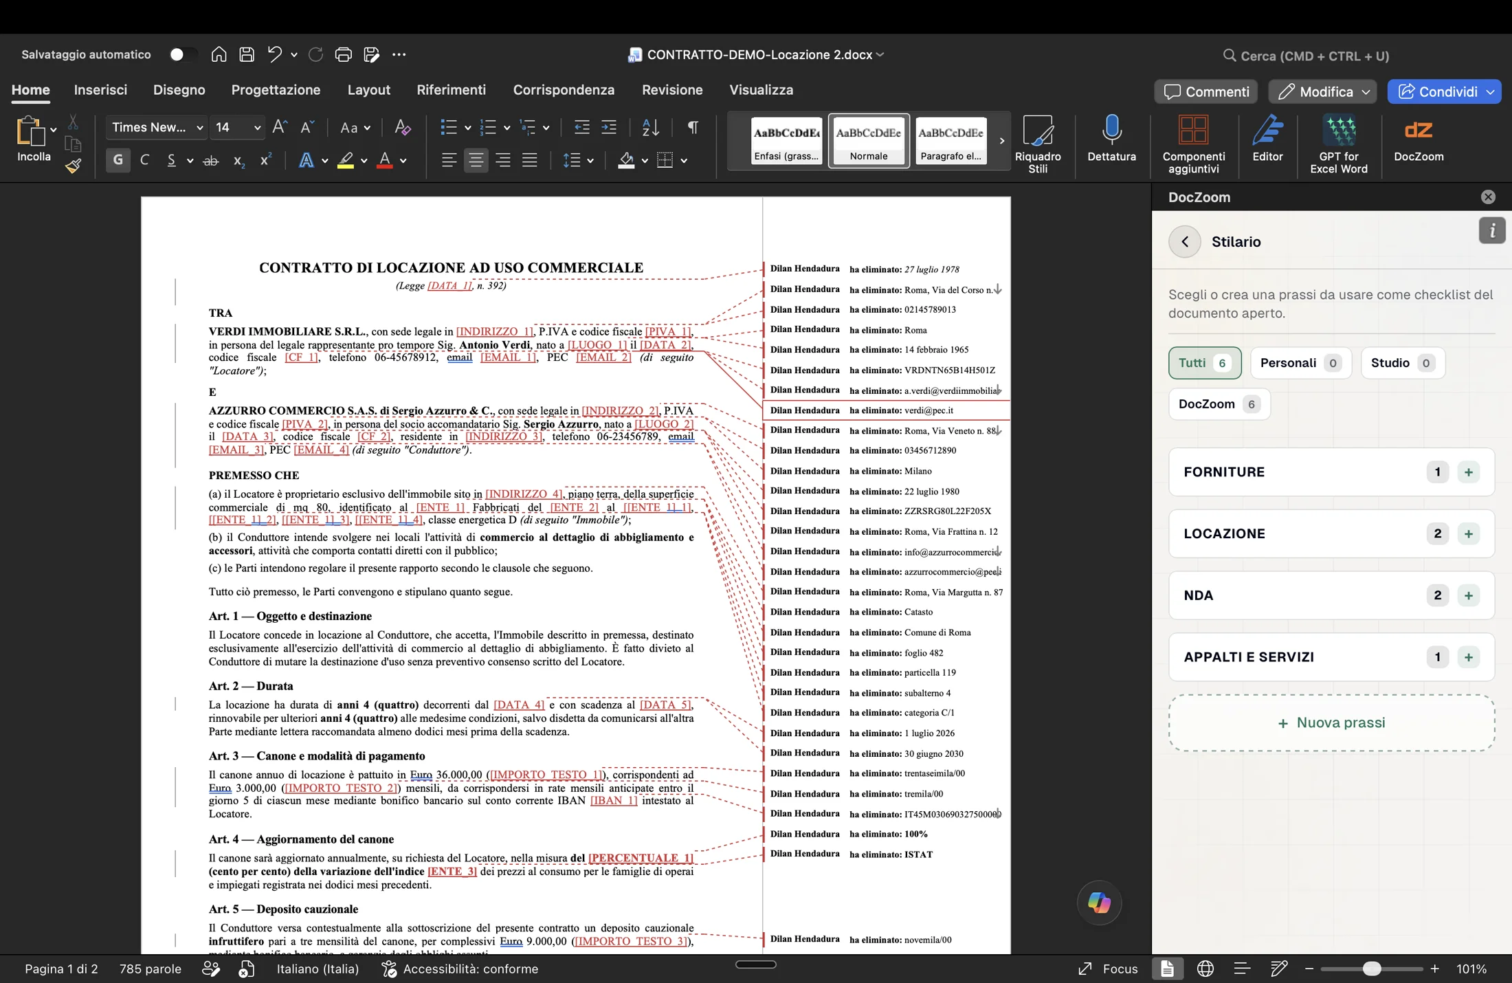Image resolution: width=1512 pixels, height=983 pixels.
Task: Go back from Stilario
Action: 1185,242
